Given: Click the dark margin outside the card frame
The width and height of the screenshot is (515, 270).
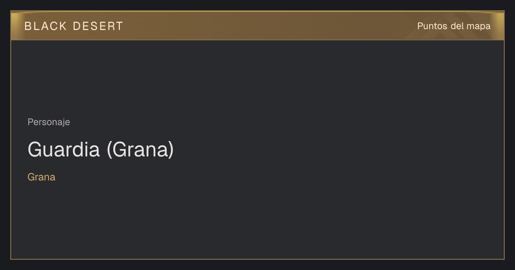Looking at the screenshot, I should (257, 265).
